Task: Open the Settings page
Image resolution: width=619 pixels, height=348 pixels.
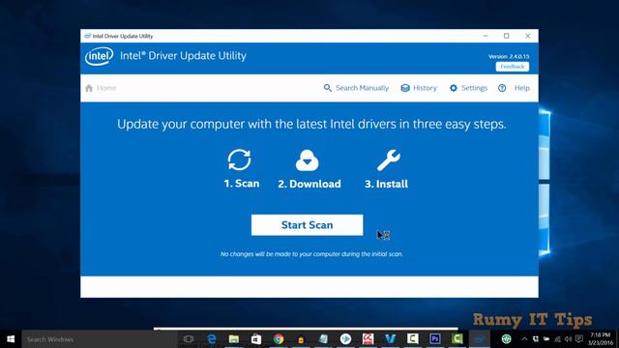Action: 468,88
